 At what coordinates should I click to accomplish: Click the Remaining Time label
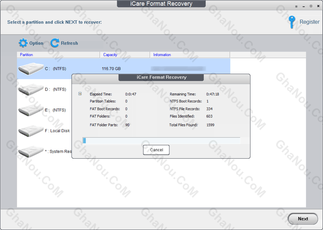tap(183, 94)
